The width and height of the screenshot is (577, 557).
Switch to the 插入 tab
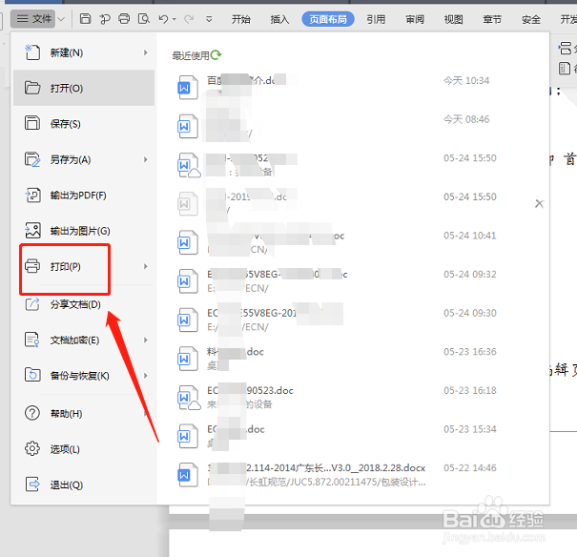coord(279,19)
